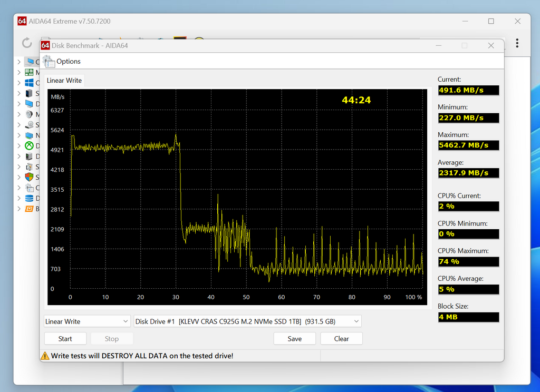Click the yellow warning triangle icon
Viewport: 540px width, 392px height.
(x=45, y=356)
